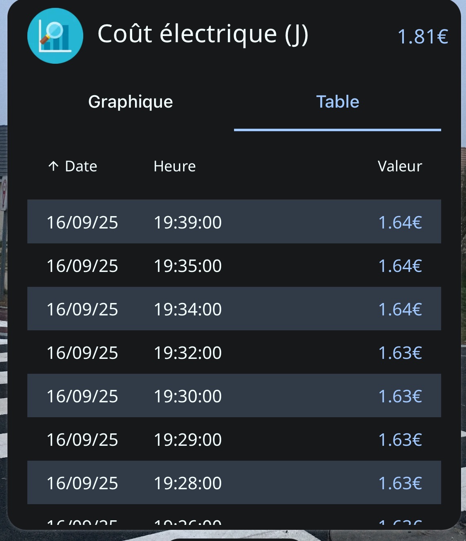The image size is (466, 541).
Task: Select the Table tab
Action: click(337, 102)
